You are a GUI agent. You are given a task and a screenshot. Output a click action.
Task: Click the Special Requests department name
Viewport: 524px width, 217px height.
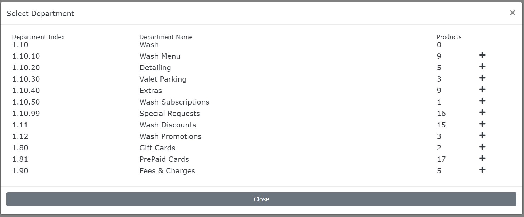(x=169, y=114)
